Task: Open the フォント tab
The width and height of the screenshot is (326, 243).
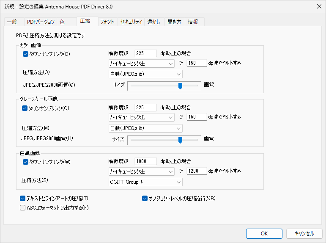Action: (x=107, y=22)
